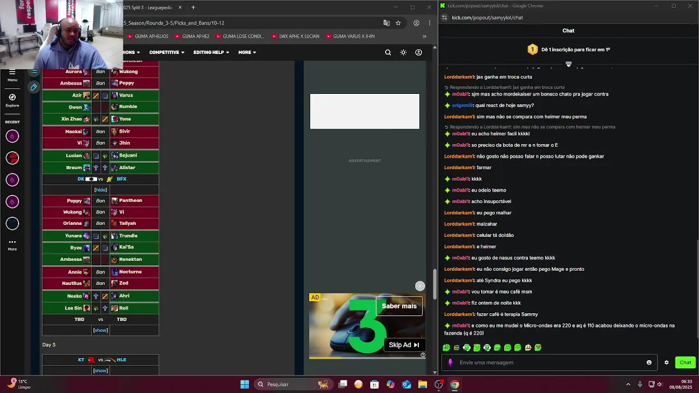Viewport: 699px width, 393px height.
Task: Expand the TBD vs TBD match with show
Action: coord(100,330)
